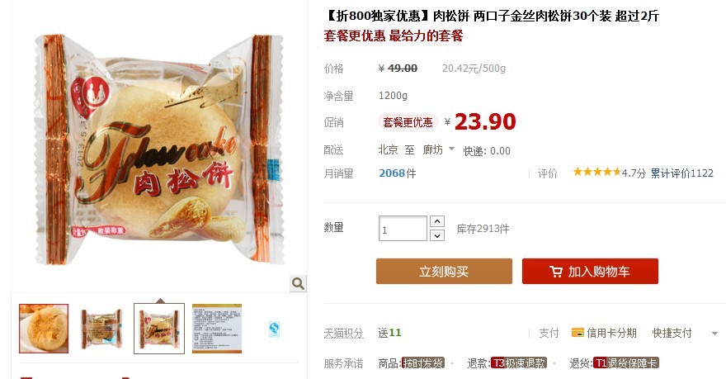Screen dimensions: 726x379
Task: Expand the payment options arrow beside 快捷支付
Action: coord(714,333)
